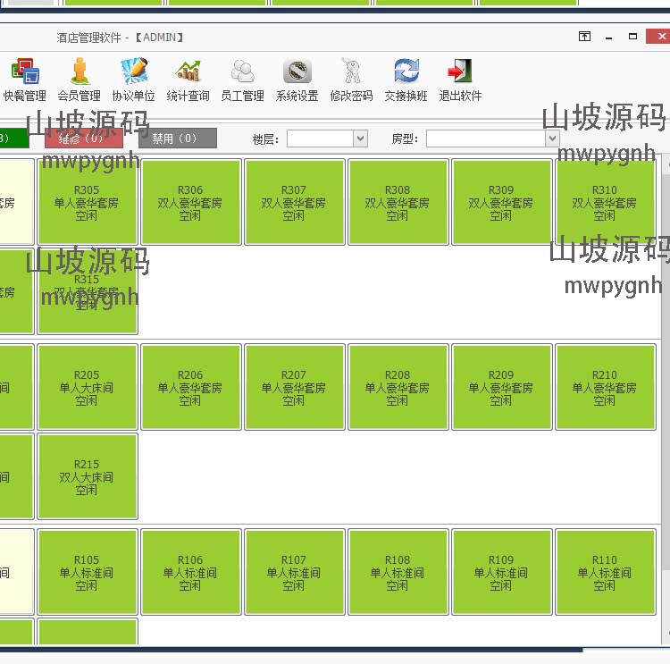This screenshot has height=664, width=670.
Task: Expand the 房型 room type dropdown arrow
Action: pos(552,139)
